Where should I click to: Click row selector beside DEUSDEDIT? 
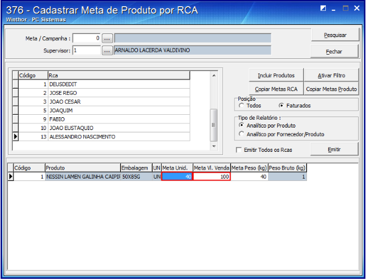pos(15,84)
